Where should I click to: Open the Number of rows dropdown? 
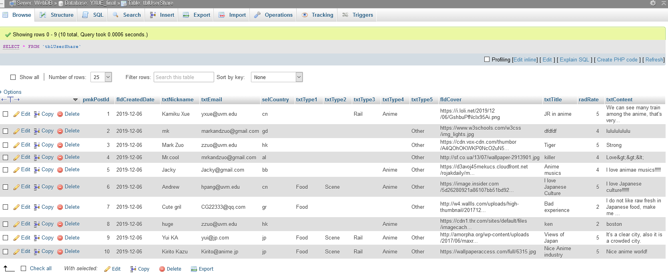(x=101, y=77)
